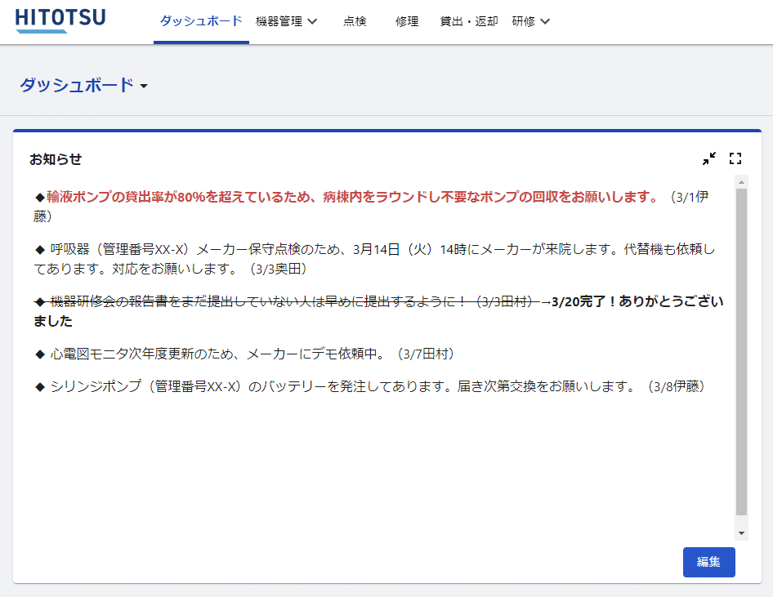The height and width of the screenshot is (597, 773).
Task: Switch to the 点検 tab
Action: point(355,21)
